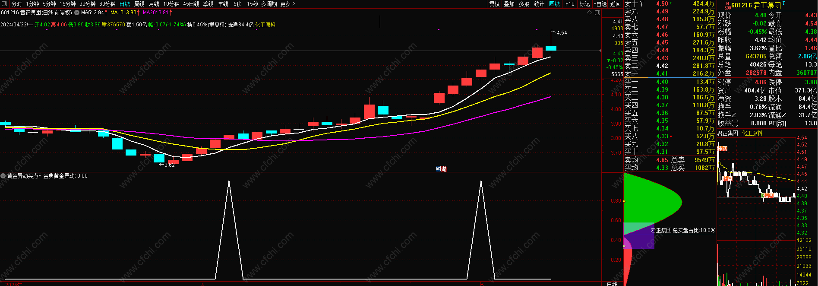
Task: Click the 叠加 overlay button
Action: click(x=509, y=4)
